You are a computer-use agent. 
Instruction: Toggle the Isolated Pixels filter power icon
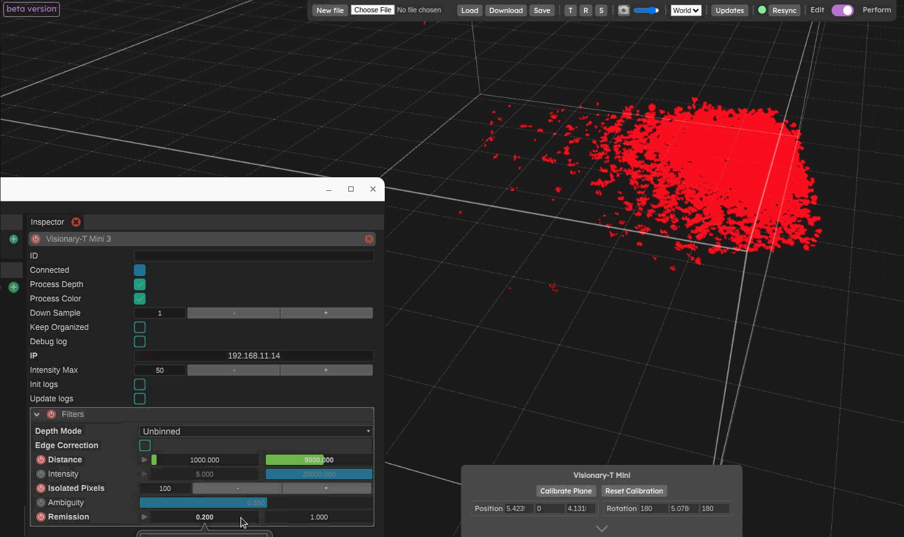tap(41, 488)
